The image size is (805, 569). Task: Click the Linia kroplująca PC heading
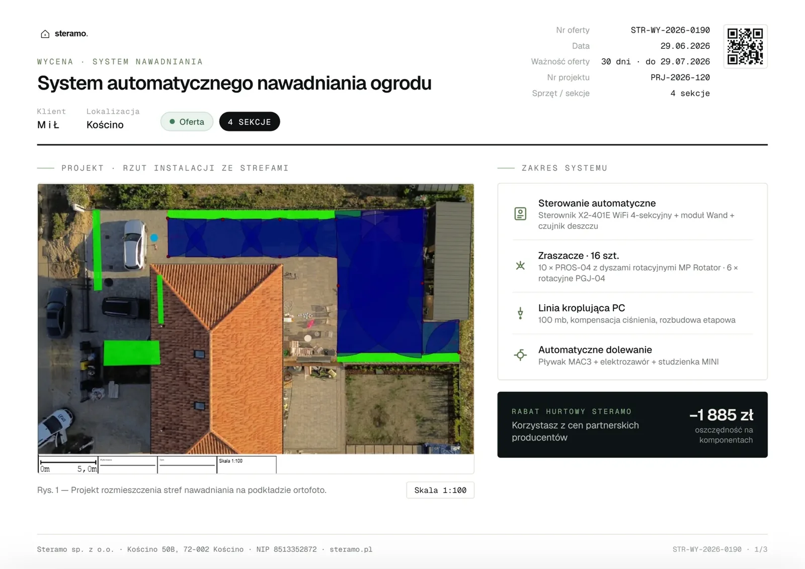coord(582,308)
